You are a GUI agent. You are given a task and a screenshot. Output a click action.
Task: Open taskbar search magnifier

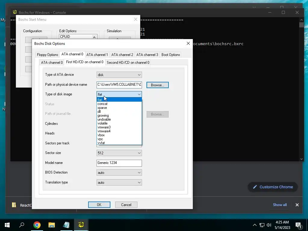tap(22, 225)
